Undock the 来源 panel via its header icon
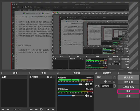 pyautogui.click(x=30, y=73)
